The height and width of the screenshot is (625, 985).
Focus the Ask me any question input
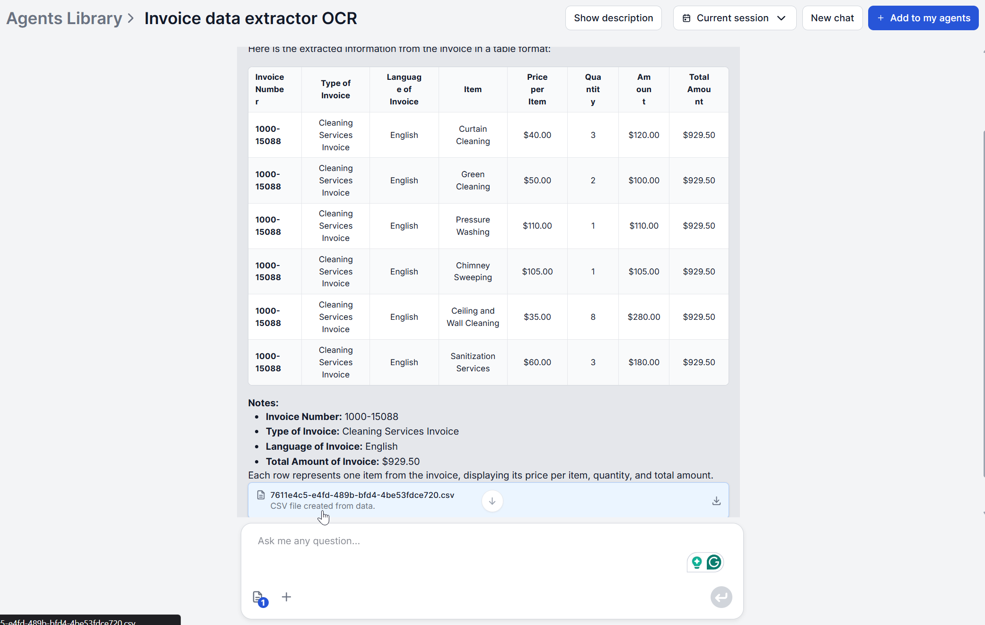click(492, 541)
